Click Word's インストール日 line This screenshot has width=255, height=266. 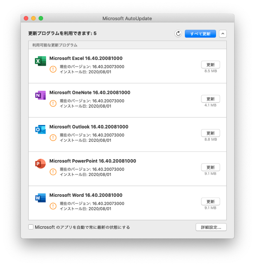(x=85, y=209)
